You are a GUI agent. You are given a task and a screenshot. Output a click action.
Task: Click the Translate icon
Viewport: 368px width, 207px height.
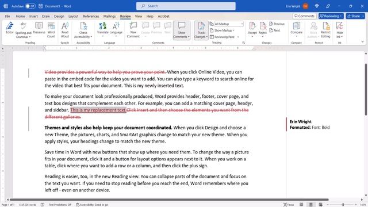coord(102,26)
